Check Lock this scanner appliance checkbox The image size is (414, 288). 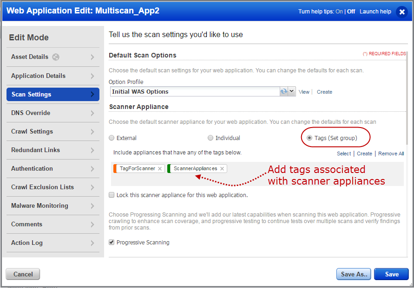point(112,195)
